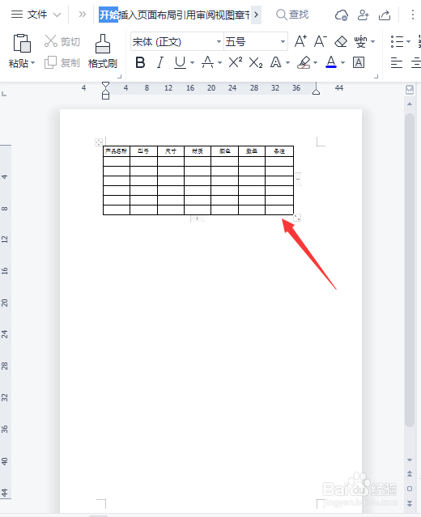Expand font color dropdown arrow
Screen dimensions: 421x517
342,62
